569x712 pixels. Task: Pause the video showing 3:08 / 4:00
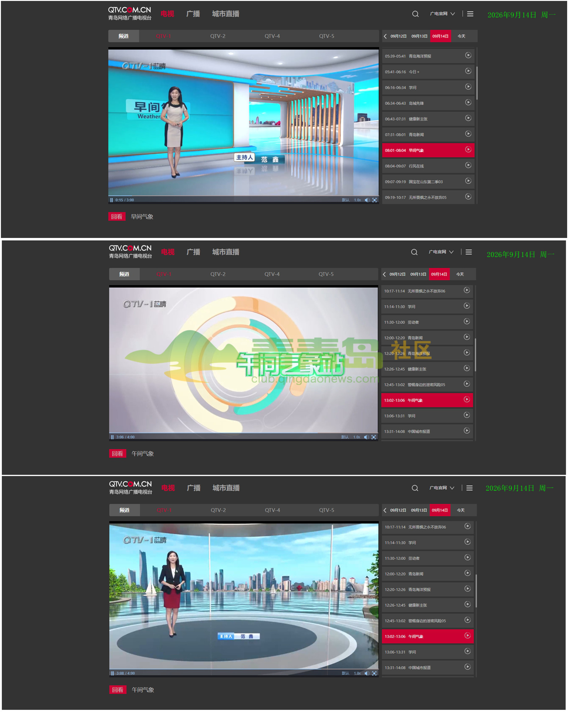[x=112, y=673]
